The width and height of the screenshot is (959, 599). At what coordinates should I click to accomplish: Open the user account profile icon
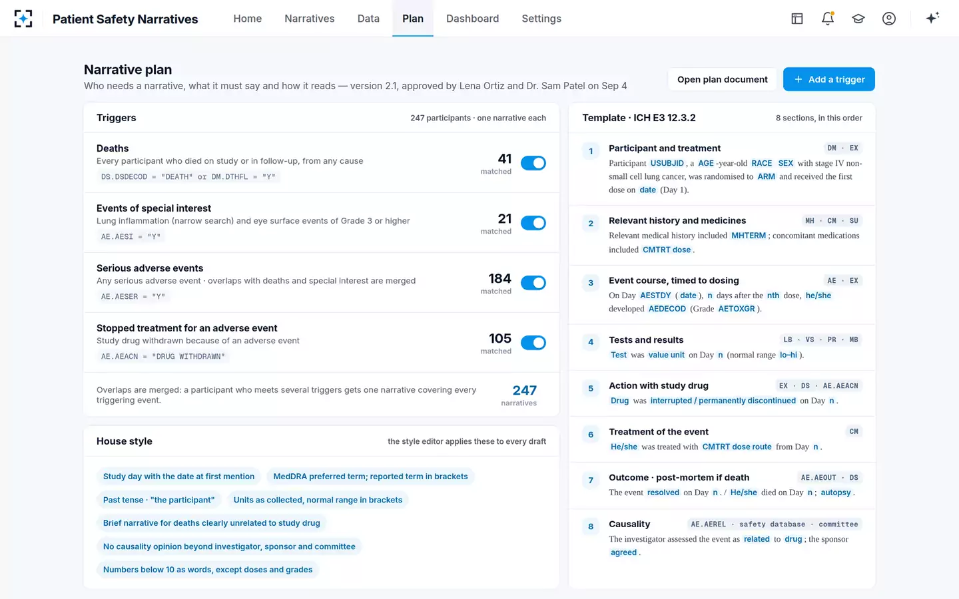coord(889,19)
